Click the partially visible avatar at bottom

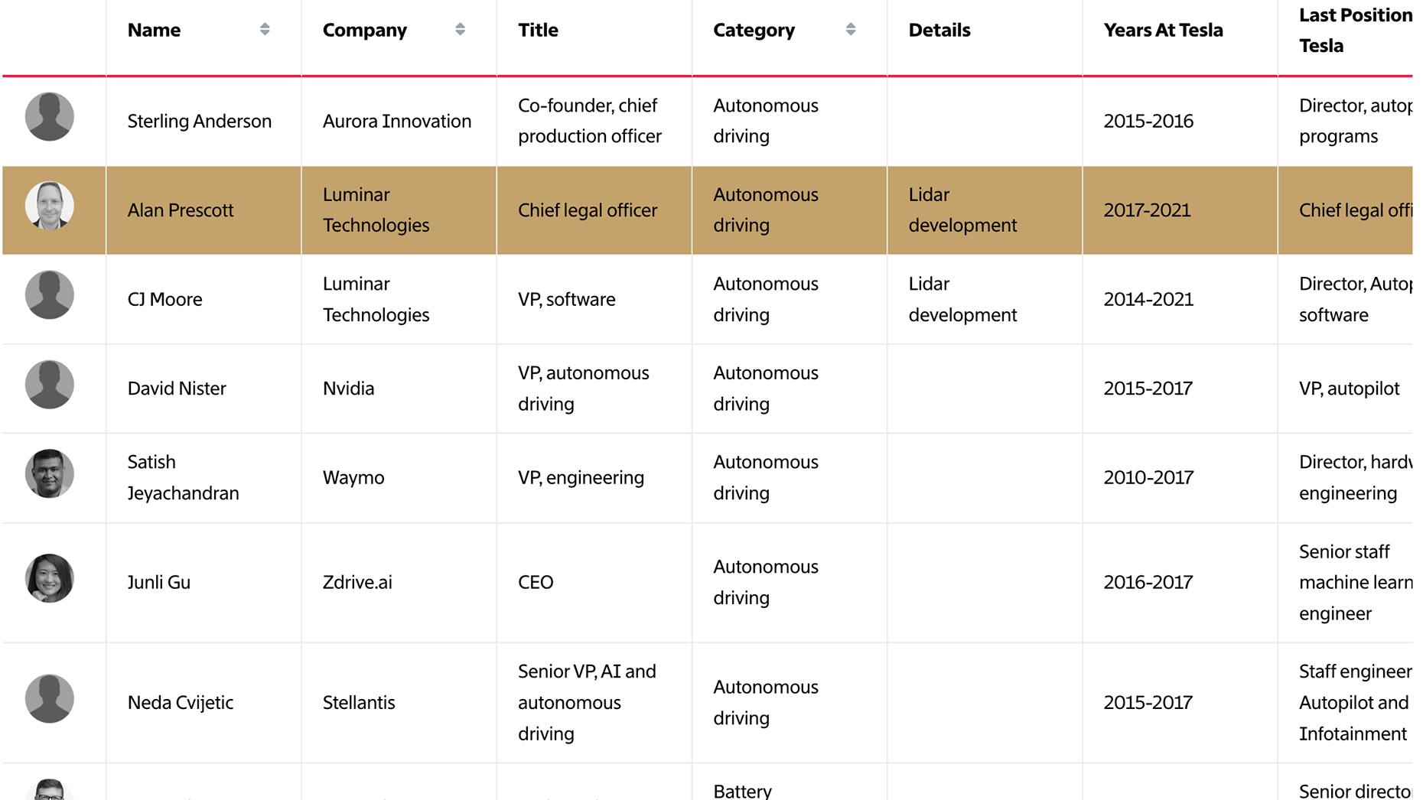point(49,792)
